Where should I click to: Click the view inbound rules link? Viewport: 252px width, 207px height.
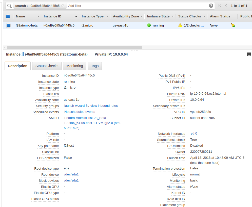(x=104, y=106)
